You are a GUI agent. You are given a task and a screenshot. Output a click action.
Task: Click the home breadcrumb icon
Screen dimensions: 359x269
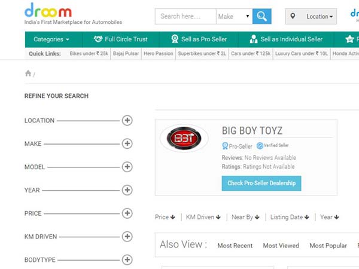[28, 74]
